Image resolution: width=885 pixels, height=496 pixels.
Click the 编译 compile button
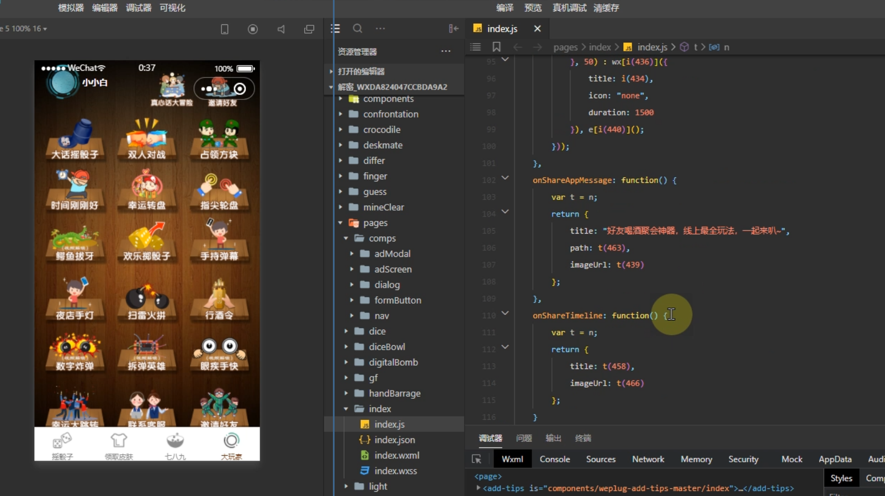(x=505, y=8)
